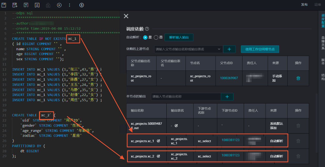Click xc_select in xc_2 row
The height and width of the screenshot is (167, 325).
204,156
